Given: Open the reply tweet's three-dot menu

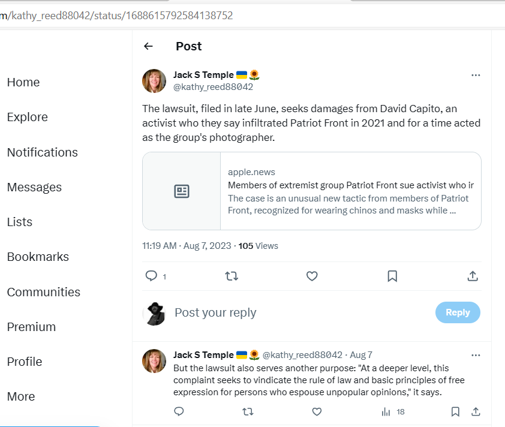Looking at the screenshot, I should click(x=476, y=354).
